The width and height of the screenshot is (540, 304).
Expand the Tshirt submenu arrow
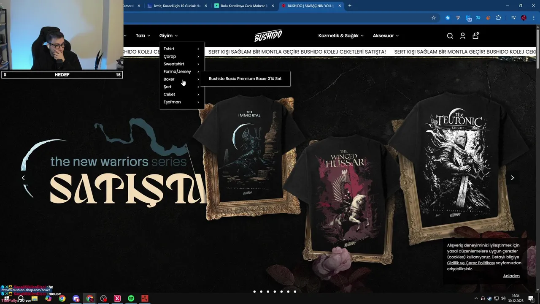click(198, 49)
